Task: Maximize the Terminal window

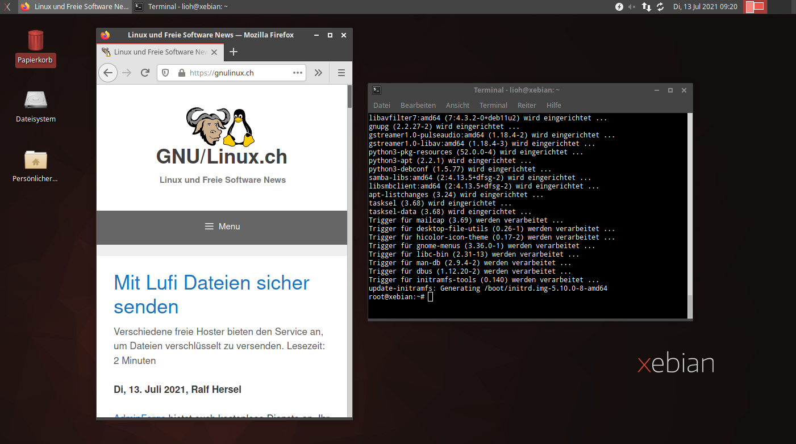Action: 670,90
